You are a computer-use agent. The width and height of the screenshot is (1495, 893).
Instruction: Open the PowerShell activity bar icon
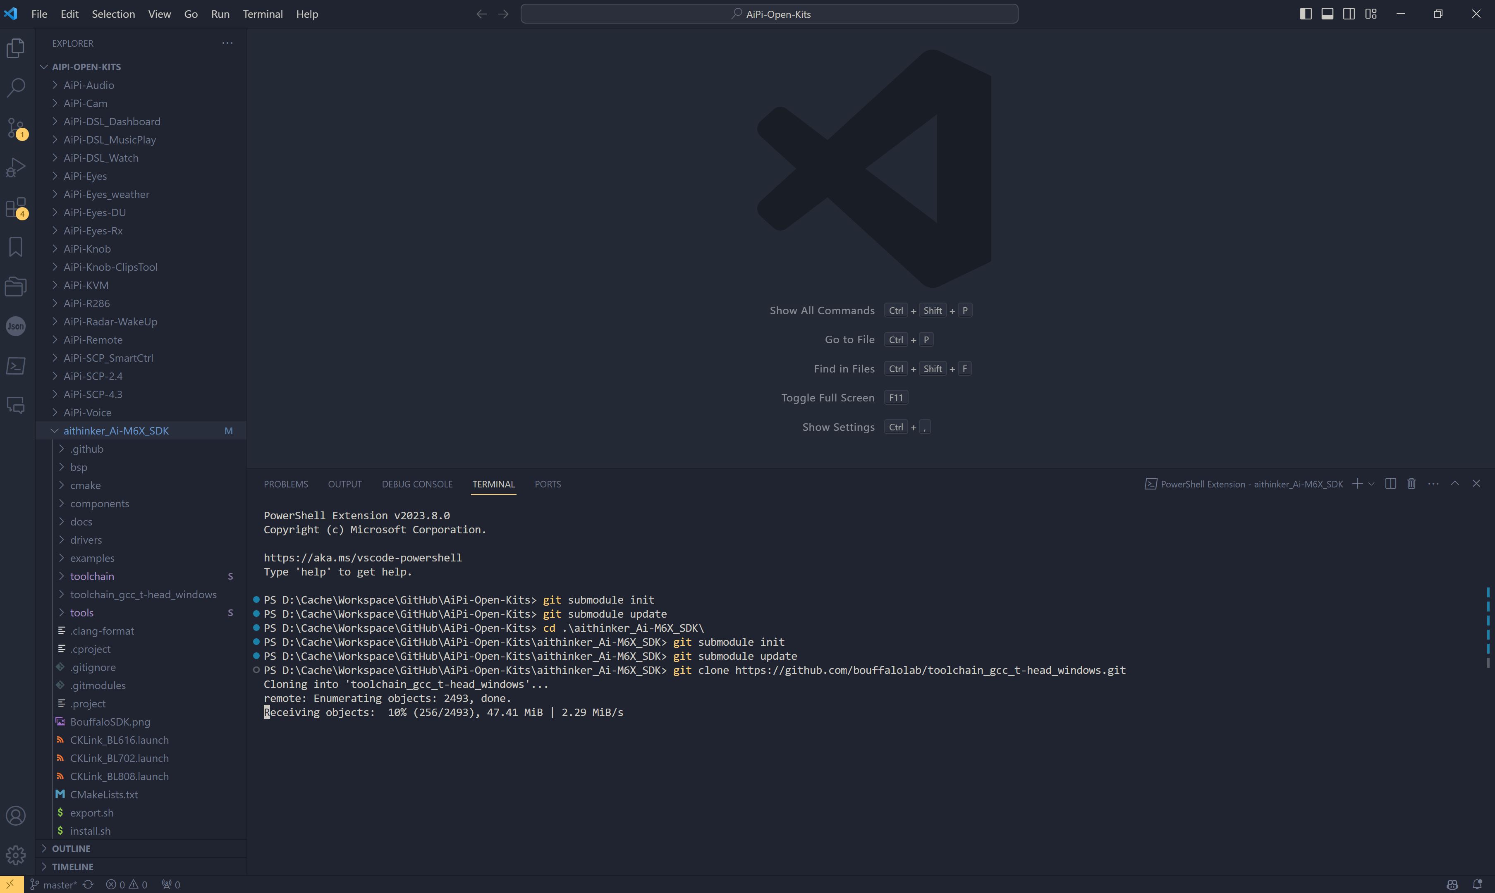tap(16, 366)
